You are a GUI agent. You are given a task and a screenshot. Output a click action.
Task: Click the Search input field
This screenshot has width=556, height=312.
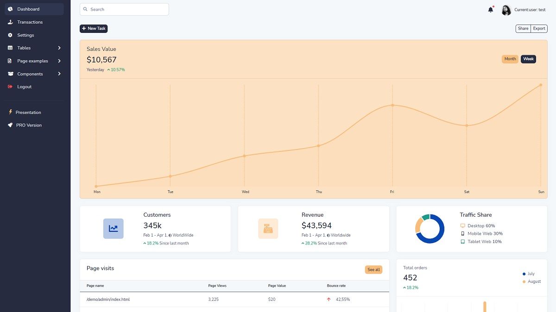(x=124, y=9)
